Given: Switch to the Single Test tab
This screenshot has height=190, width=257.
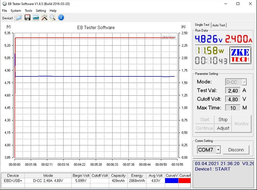Looking at the screenshot, I should pos(202,25).
